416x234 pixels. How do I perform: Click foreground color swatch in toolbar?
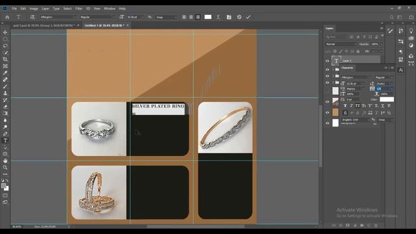[4, 186]
